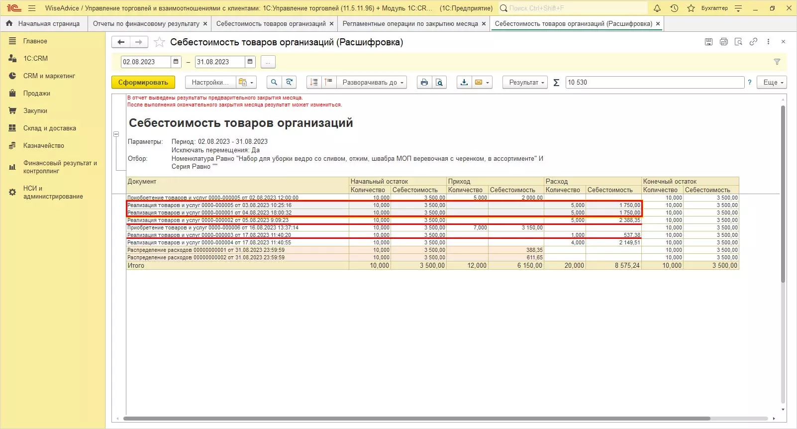Click the find magnifier icon in toolbar
Image resolution: width=797 pixels, height=429 pixels.
274,83
